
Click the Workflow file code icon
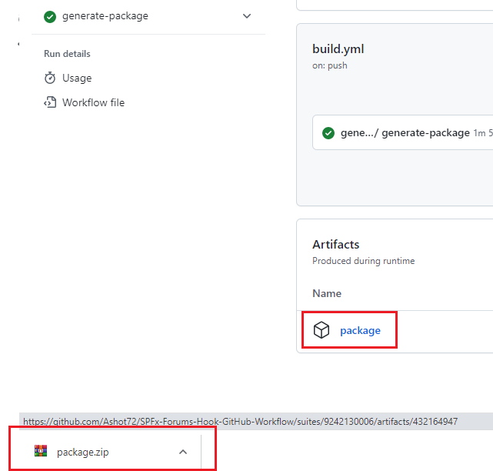click(50, 102)
